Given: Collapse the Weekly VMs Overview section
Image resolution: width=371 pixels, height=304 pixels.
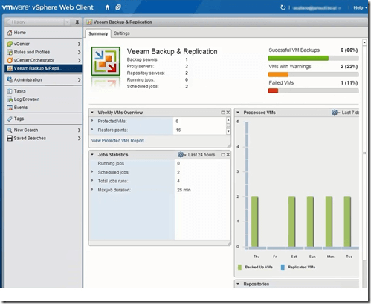Looking at the screenshot, I should coord(92,113).
